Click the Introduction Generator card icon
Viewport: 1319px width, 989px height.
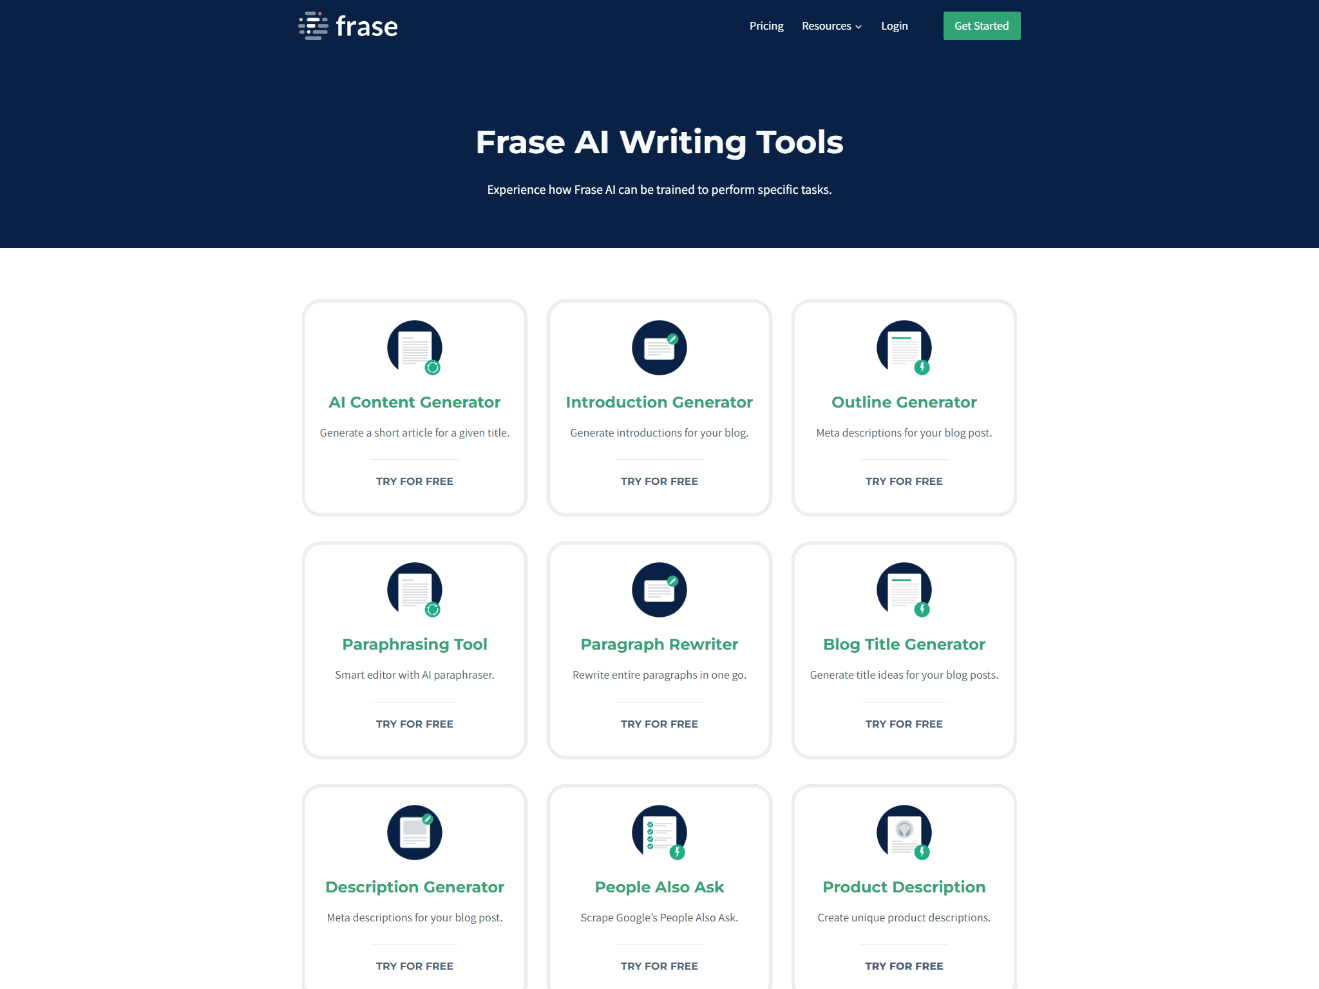tap(659, 348)
